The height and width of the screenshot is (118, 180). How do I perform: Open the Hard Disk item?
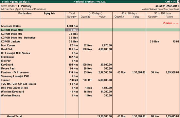tap(7, 49)
